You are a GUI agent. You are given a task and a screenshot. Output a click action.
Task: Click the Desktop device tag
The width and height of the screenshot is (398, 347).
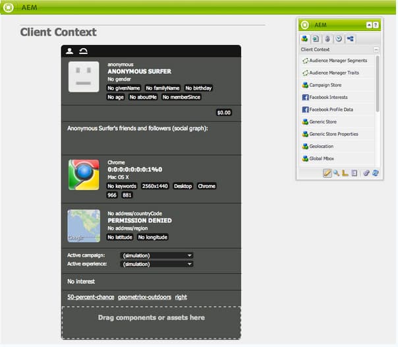coord(183,186)
